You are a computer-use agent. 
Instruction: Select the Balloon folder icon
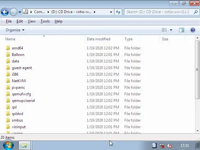(x=8, y=55)
